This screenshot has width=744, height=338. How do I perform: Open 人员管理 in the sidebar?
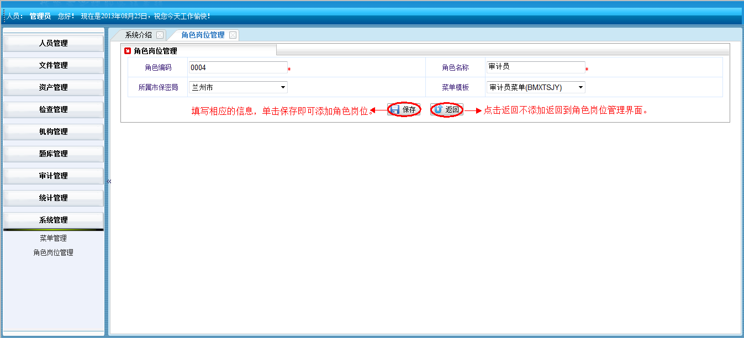pos(54,44)
